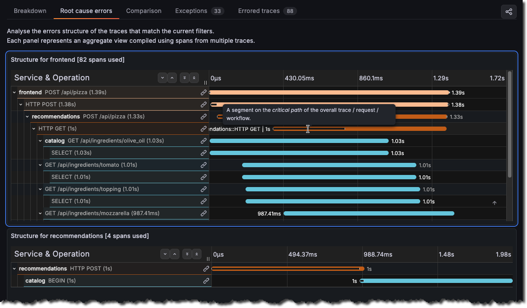
Task: Click the link icon beside SELECT (1.03s)
Action: [203, 152]
